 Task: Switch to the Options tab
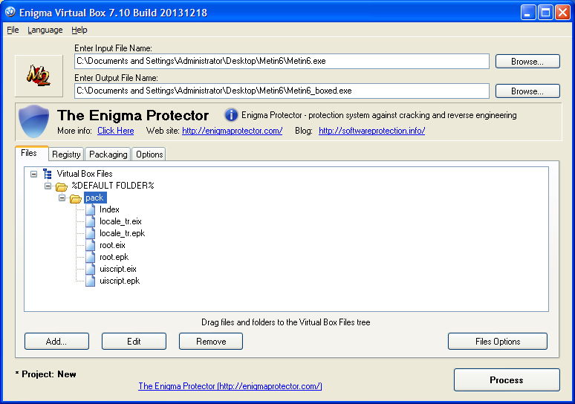point(149,154)
